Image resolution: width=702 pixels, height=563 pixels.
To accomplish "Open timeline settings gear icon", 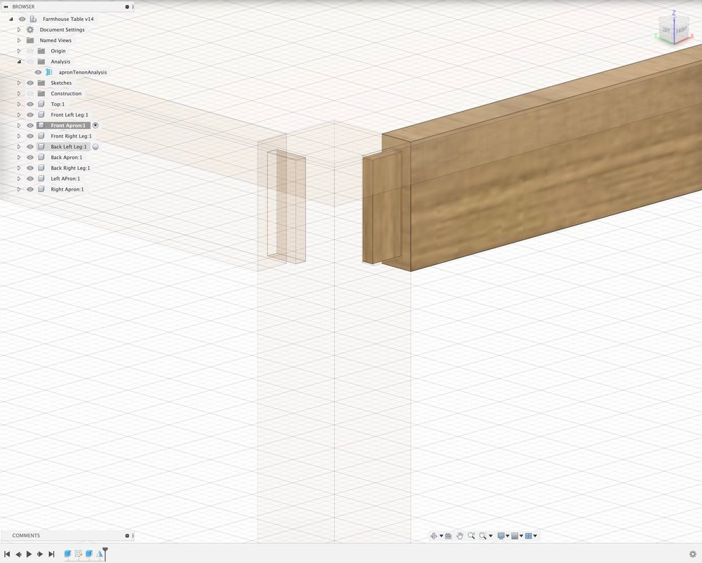I will coord(693,554).
